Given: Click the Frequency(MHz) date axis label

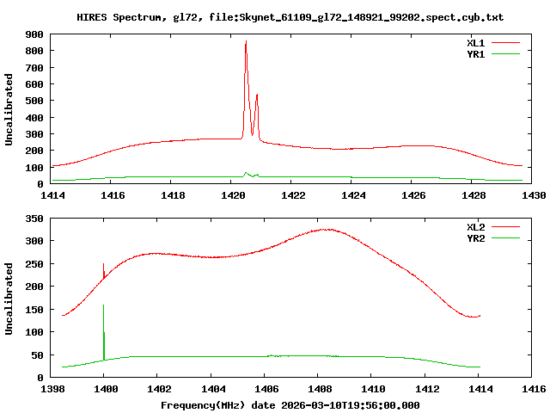Looking at the screenshot, I should click(290, 405).
